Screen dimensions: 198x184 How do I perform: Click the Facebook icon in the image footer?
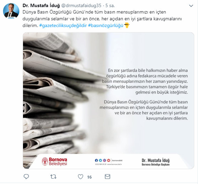[x=96, y=160]
